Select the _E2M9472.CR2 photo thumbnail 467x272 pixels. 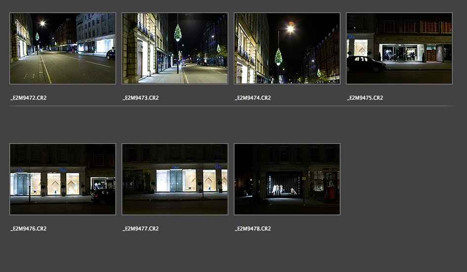coord(63,48)
